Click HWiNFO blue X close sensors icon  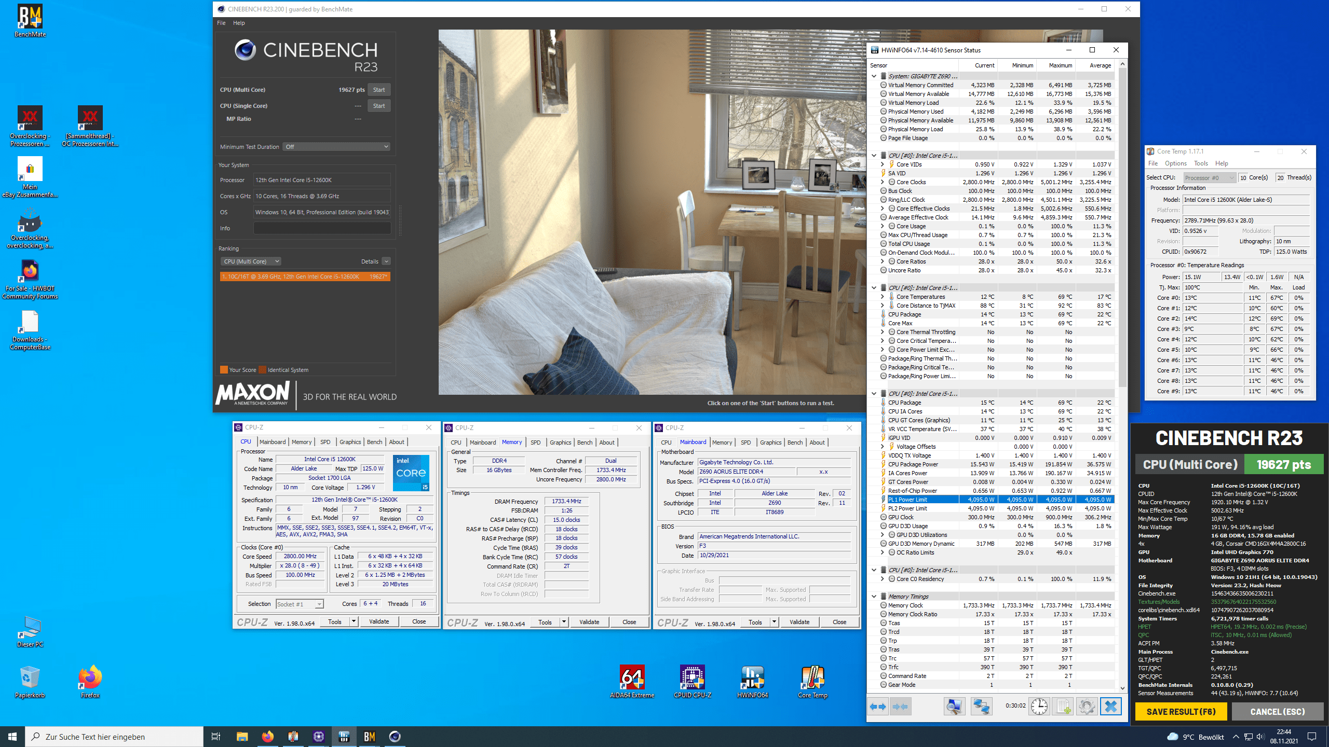(1110, 707)
